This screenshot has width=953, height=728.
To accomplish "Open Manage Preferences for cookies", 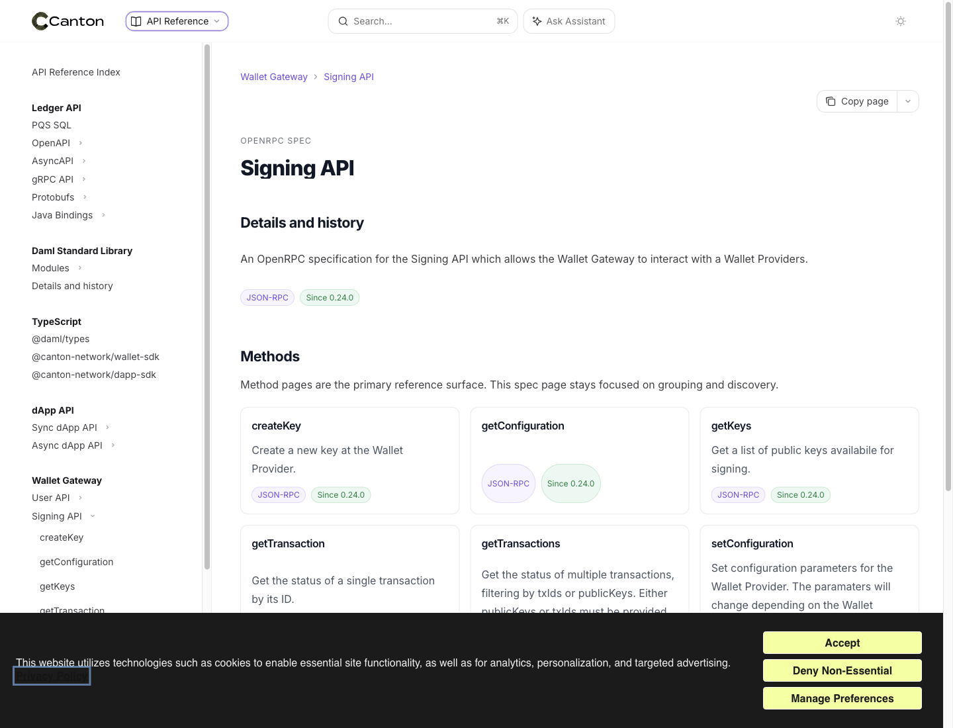I will click(x=842, y=698).
